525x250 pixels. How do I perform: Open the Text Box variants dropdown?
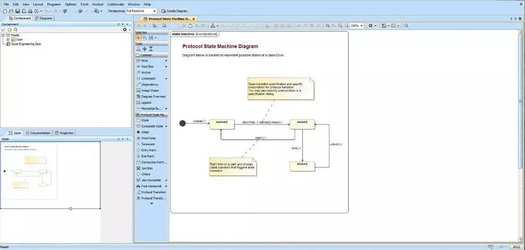point(166,67)
